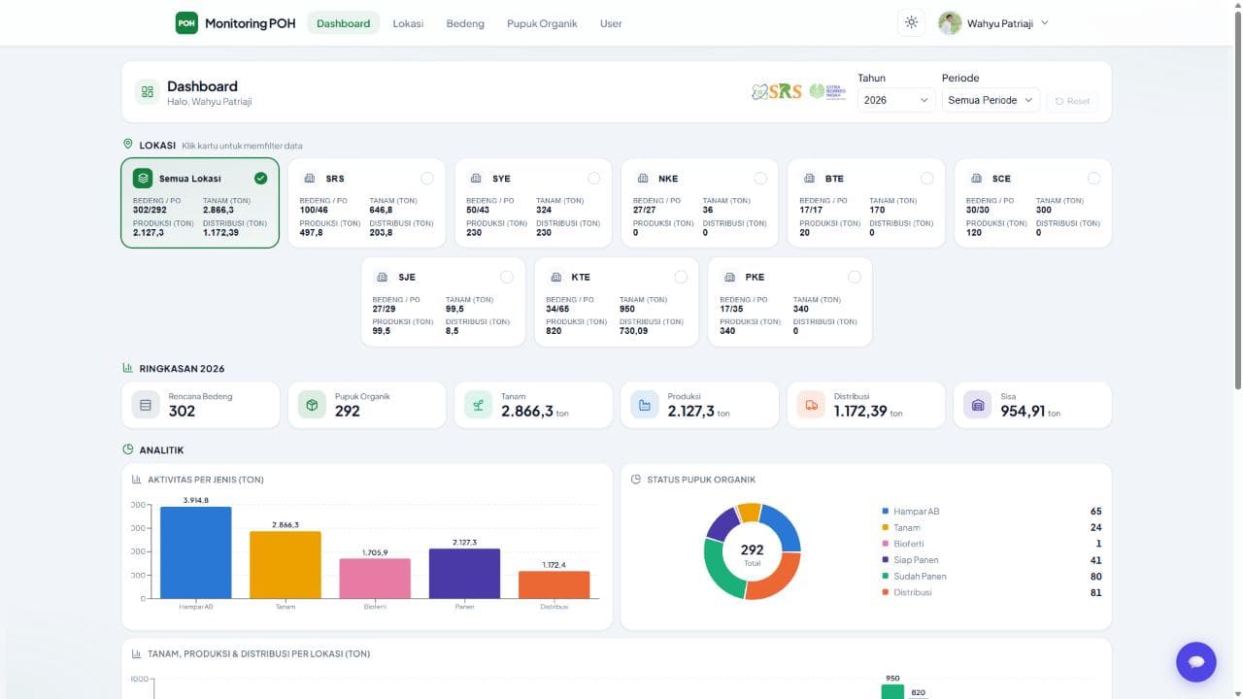Select the KTE location radio button
The image size is (1243, 699).
(x=681, y=277)
